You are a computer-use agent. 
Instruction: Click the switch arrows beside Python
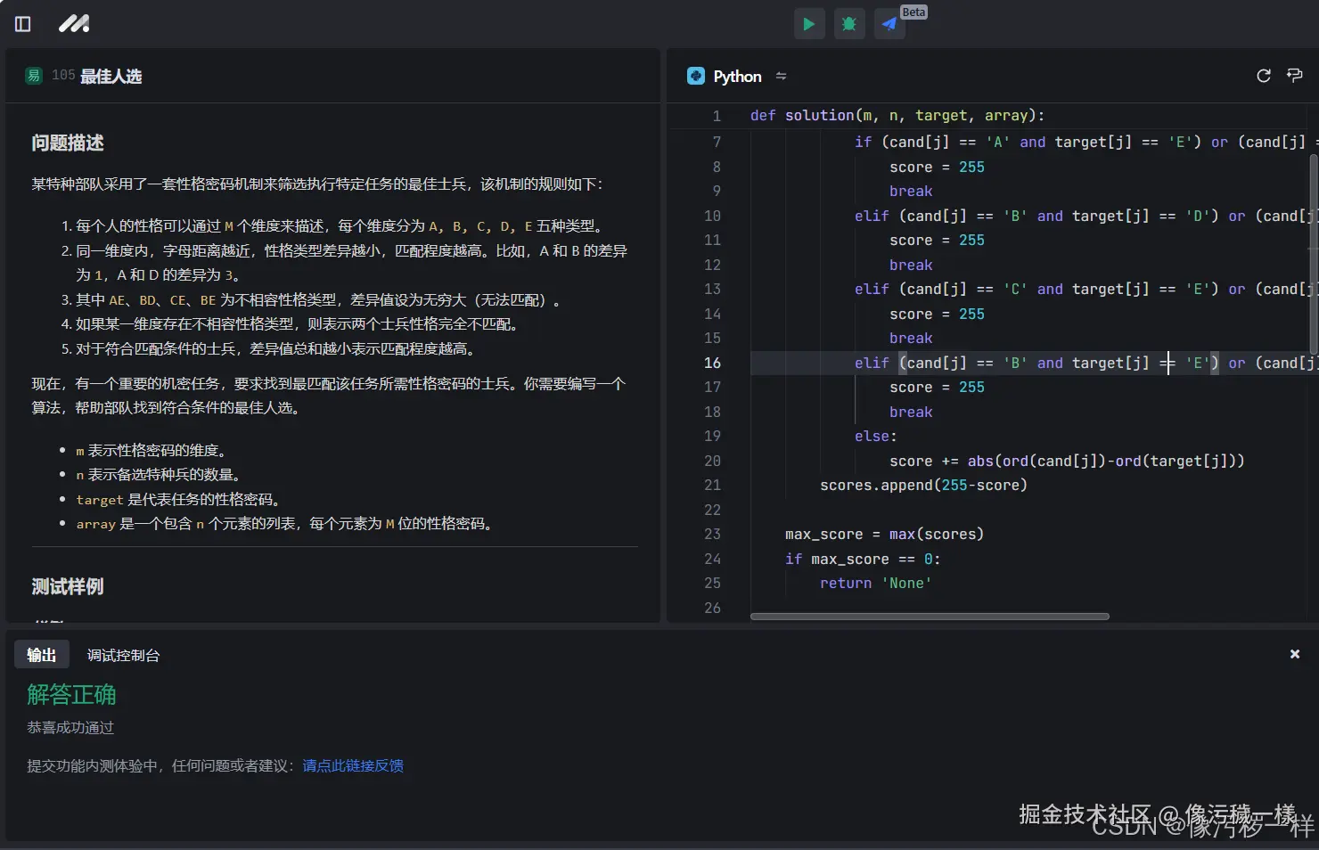pyautogui.click(x=782, y=77)
